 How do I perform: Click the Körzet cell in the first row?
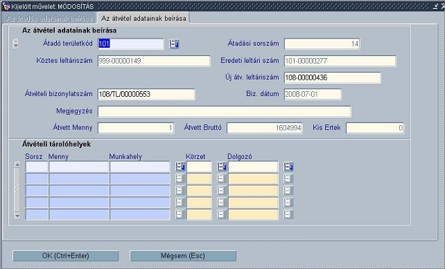[x=199, y=167]
